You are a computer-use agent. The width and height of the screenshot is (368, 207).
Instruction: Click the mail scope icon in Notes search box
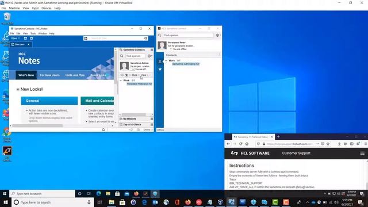pos(86,39)
